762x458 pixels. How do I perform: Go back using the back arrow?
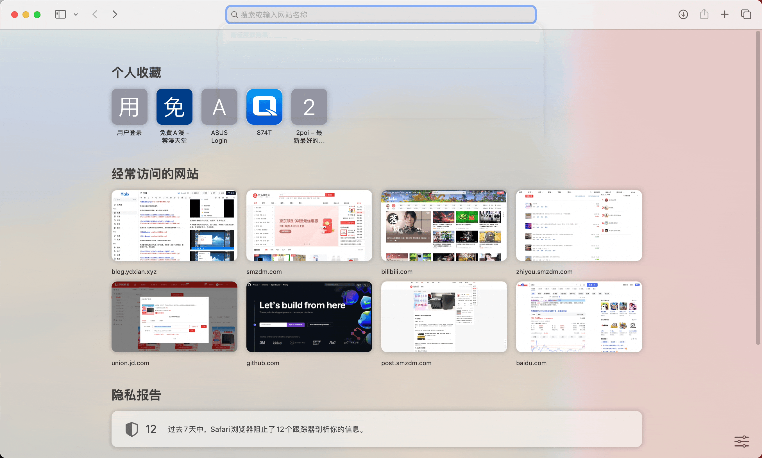[x=95, y=14]
